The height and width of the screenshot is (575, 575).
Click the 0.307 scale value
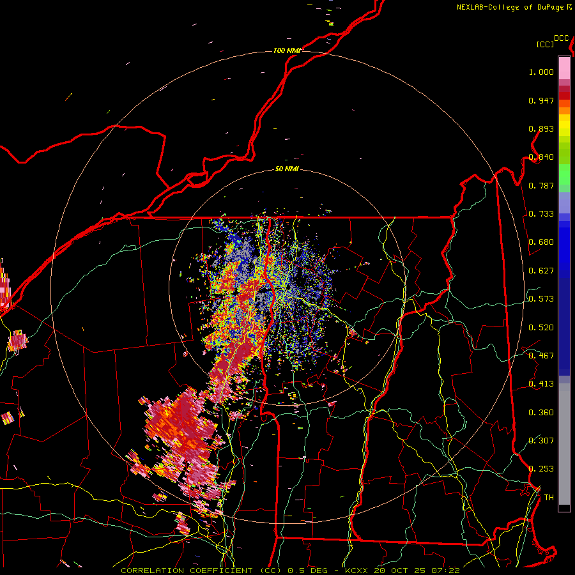coord(541,440)
